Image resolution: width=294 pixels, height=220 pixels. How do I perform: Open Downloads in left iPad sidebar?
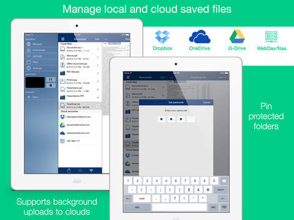pos(41,50)
